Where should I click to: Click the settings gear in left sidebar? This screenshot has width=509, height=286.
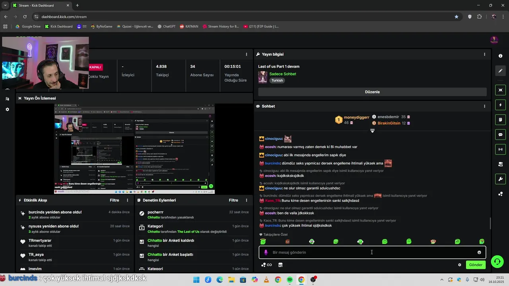click(7, 109)
